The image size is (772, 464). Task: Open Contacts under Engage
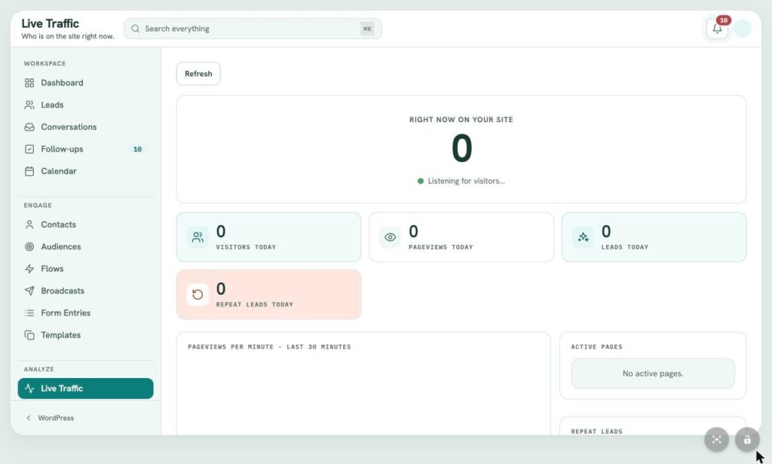coord(85,224)
